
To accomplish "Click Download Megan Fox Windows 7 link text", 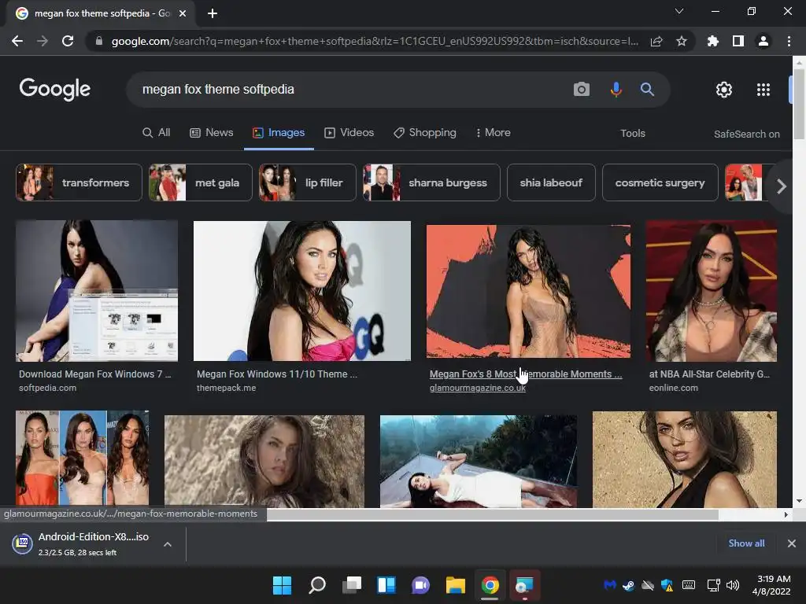I will pos(95,374).
